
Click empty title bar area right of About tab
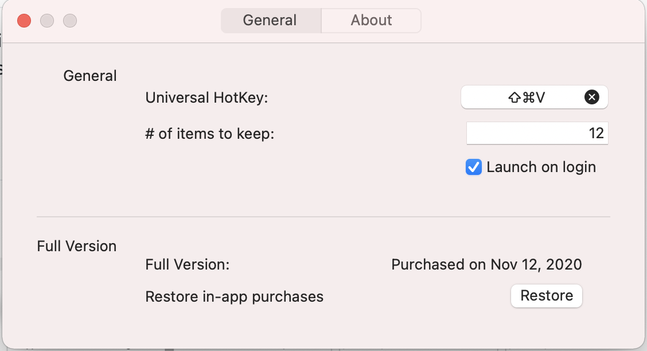(x=528, y=21)
